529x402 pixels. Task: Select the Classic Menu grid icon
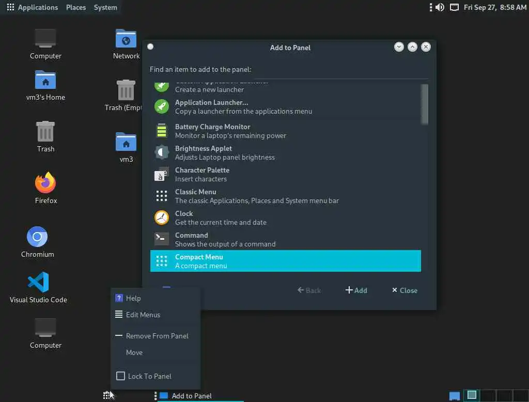click(x=162, y=196)
